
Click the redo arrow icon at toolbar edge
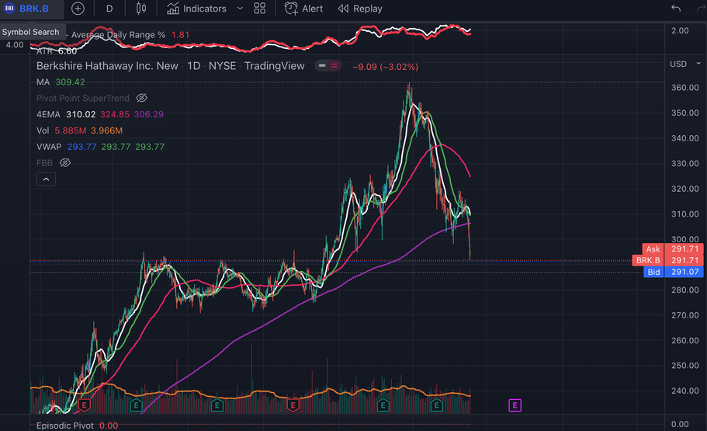click(702, 8)
